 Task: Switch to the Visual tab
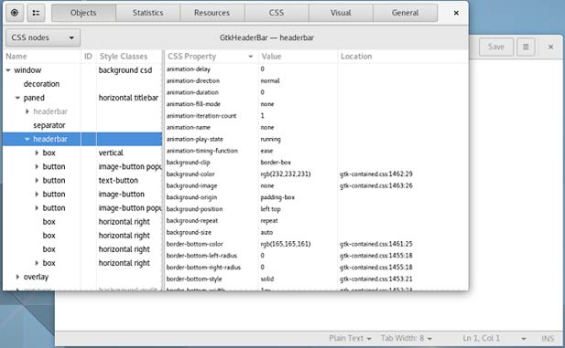(x=341, y=13)
